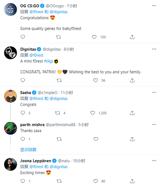Retweet the Dignitas tweet
The height and width of the screenshot is (186, 161).
[59, 80]
